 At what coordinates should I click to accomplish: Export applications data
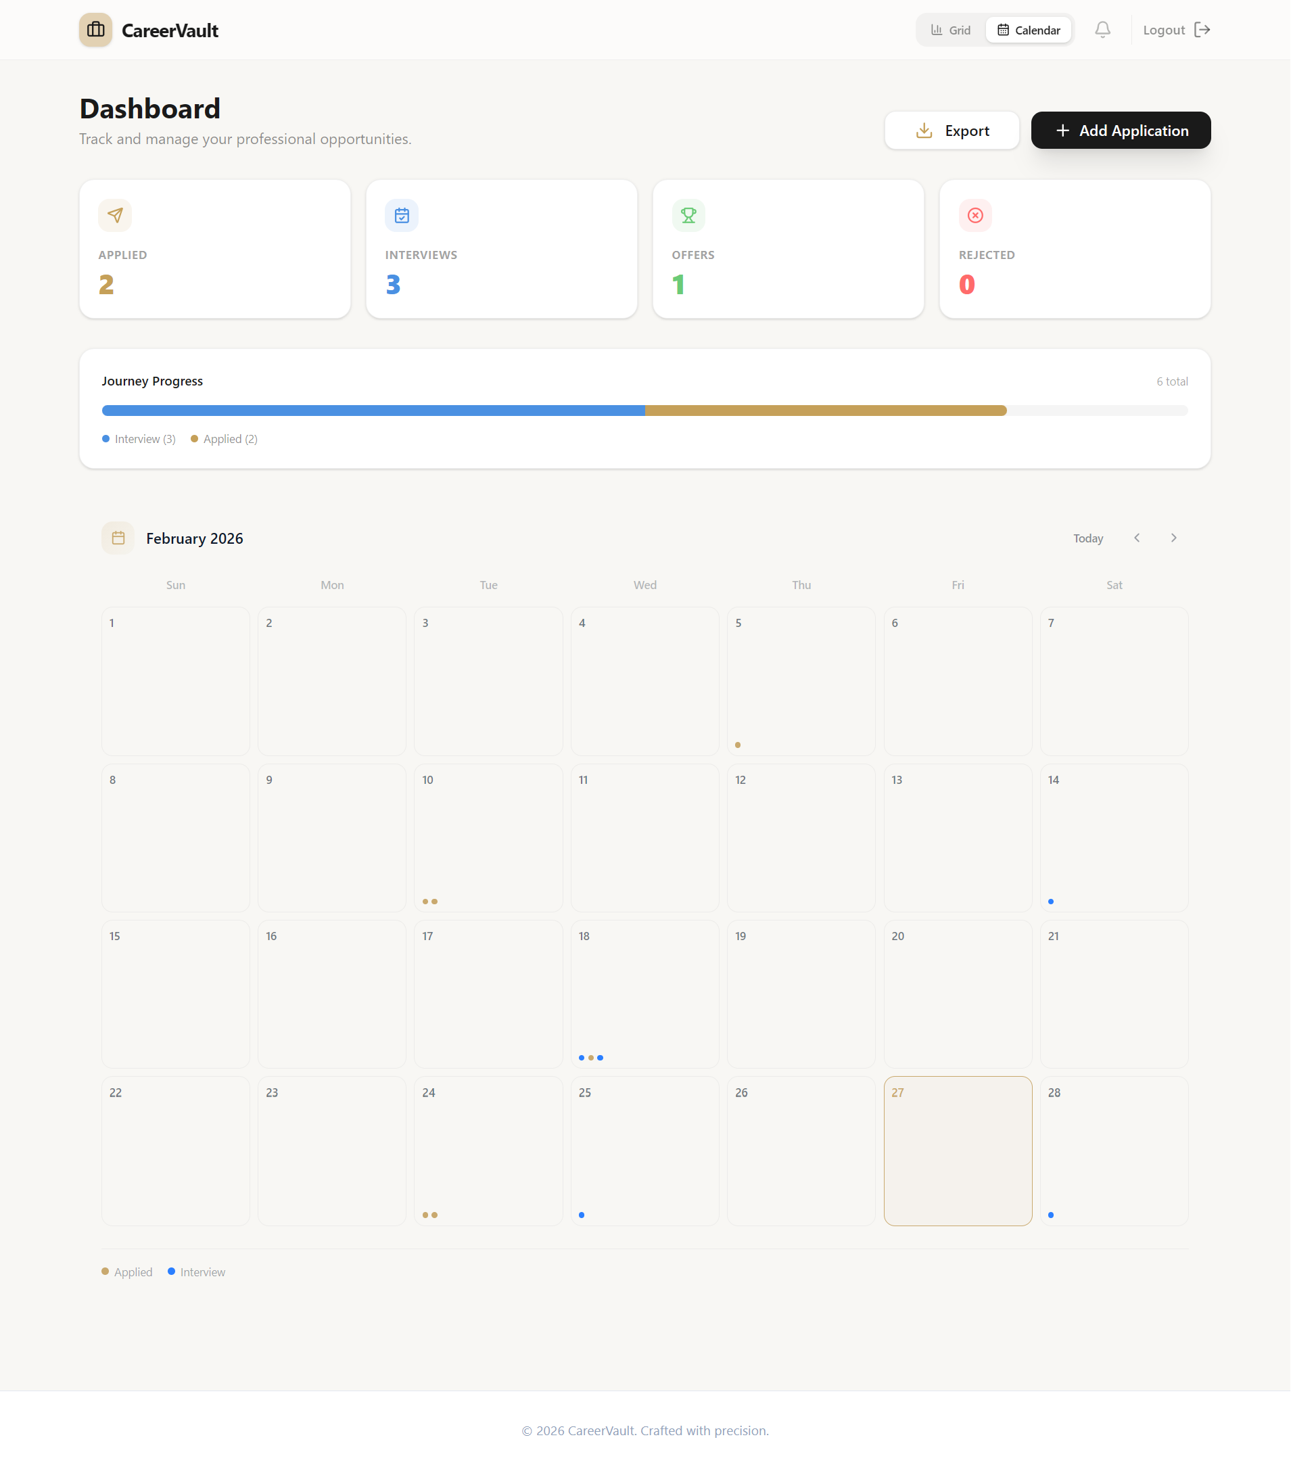click(x=952, y=130)
